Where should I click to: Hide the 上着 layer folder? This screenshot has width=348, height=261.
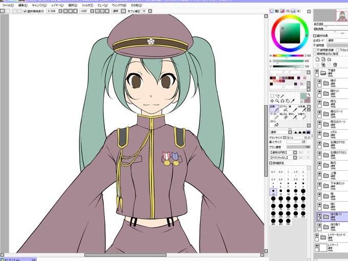coord(319,173)
